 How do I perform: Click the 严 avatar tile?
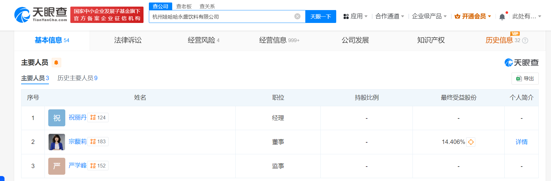(57, 166)
